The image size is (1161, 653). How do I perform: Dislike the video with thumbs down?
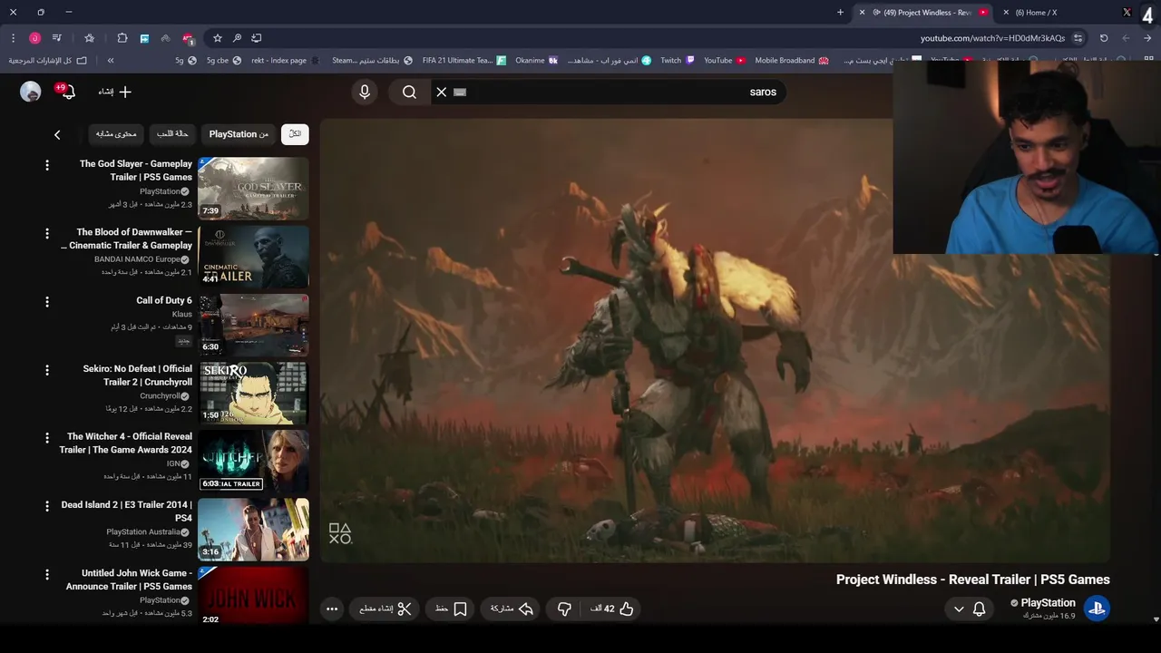pos(564,609)
